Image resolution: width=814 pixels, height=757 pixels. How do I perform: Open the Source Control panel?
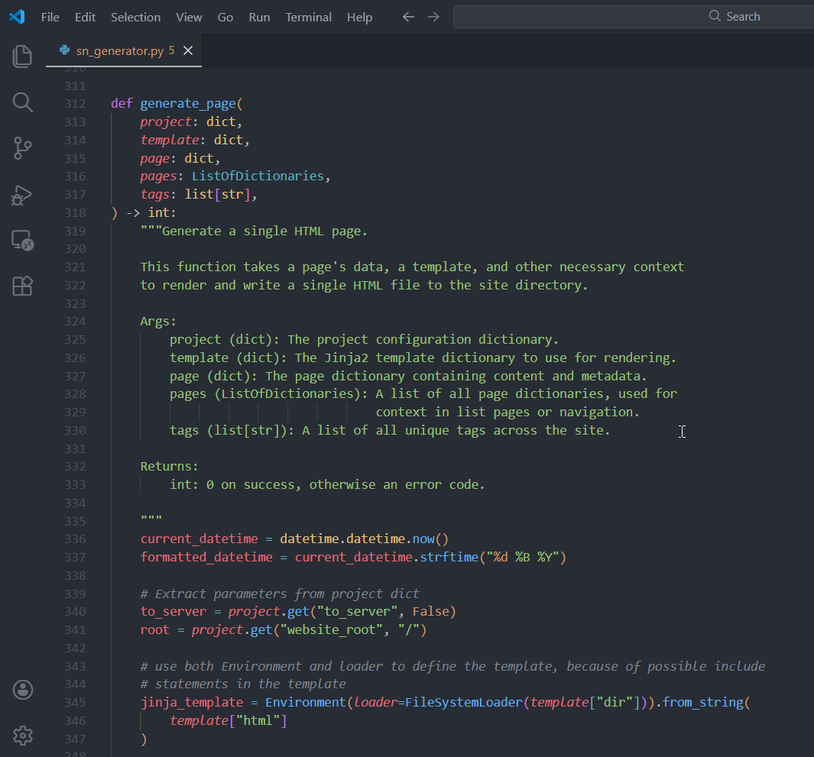click(23, 149)
